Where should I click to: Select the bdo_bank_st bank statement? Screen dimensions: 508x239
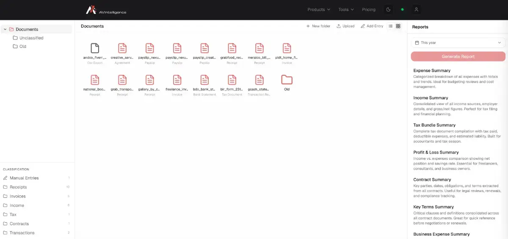pos(204,85)
